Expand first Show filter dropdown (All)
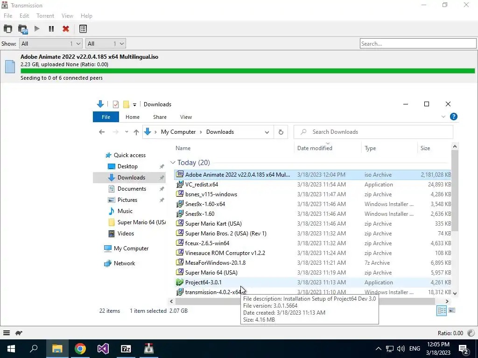The width and height of the screenshot is (478, 358). point(51,43)
